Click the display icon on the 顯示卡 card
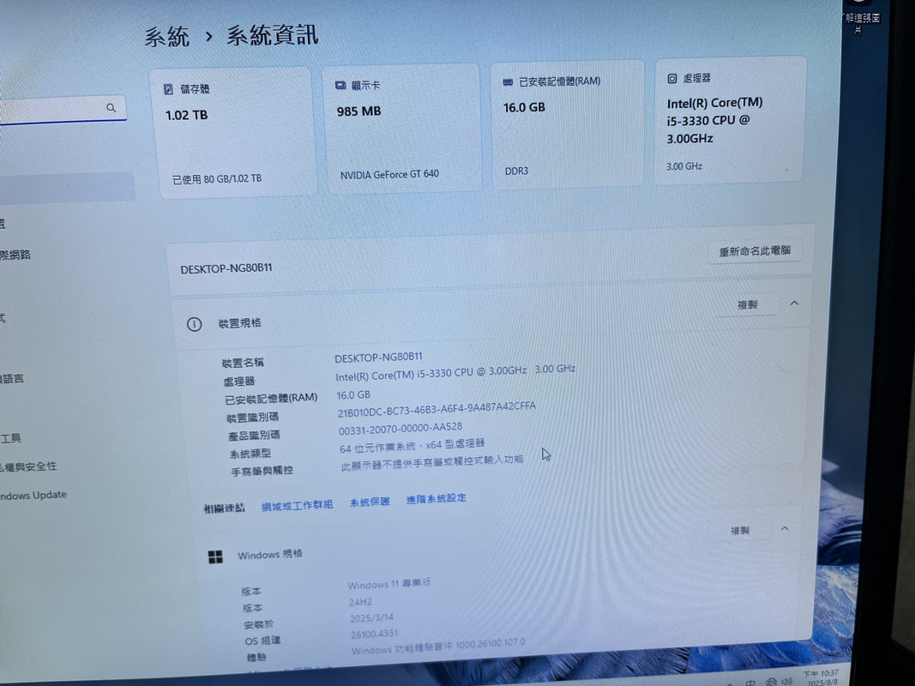The image size is (915, 686). (340, 85)
